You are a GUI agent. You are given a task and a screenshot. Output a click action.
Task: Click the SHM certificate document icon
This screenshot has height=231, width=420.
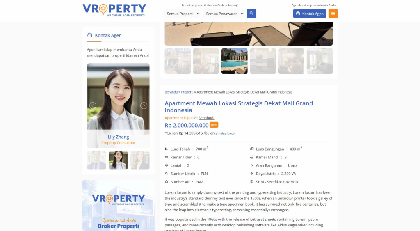click(x=252, y=182)
